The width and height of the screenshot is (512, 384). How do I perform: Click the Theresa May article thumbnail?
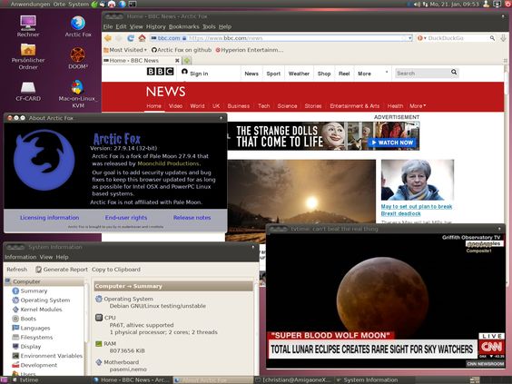[418, 180]
